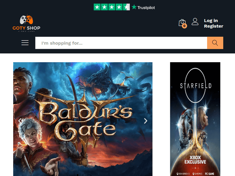Go to previous slide with left chevron
Viewport: 235px width, 176px height.
tap(20, 121)
